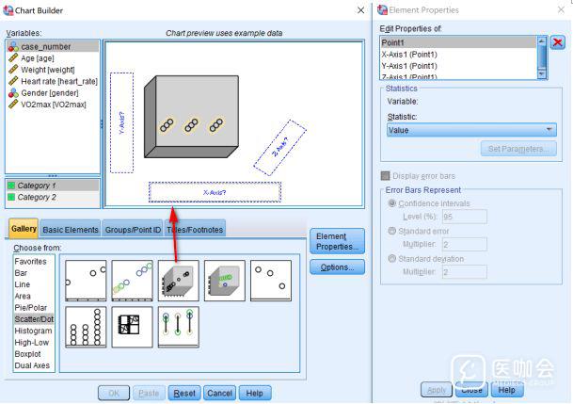Click the Element Properties button
The width and height of the screenshot is (573, 404).
337,241
